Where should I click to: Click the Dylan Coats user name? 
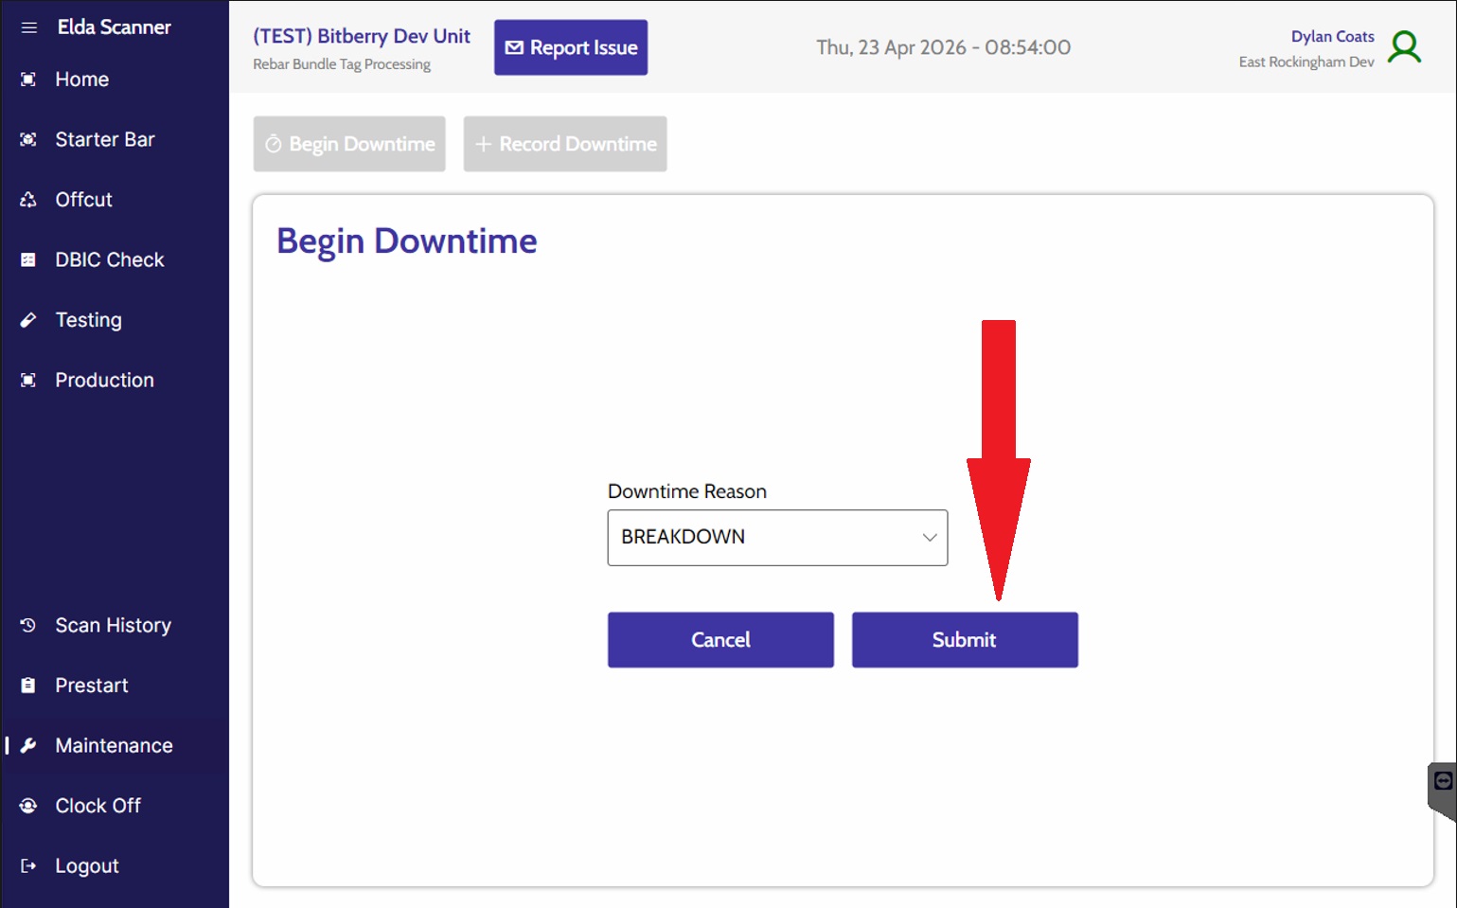click(x=1332, y=36)
